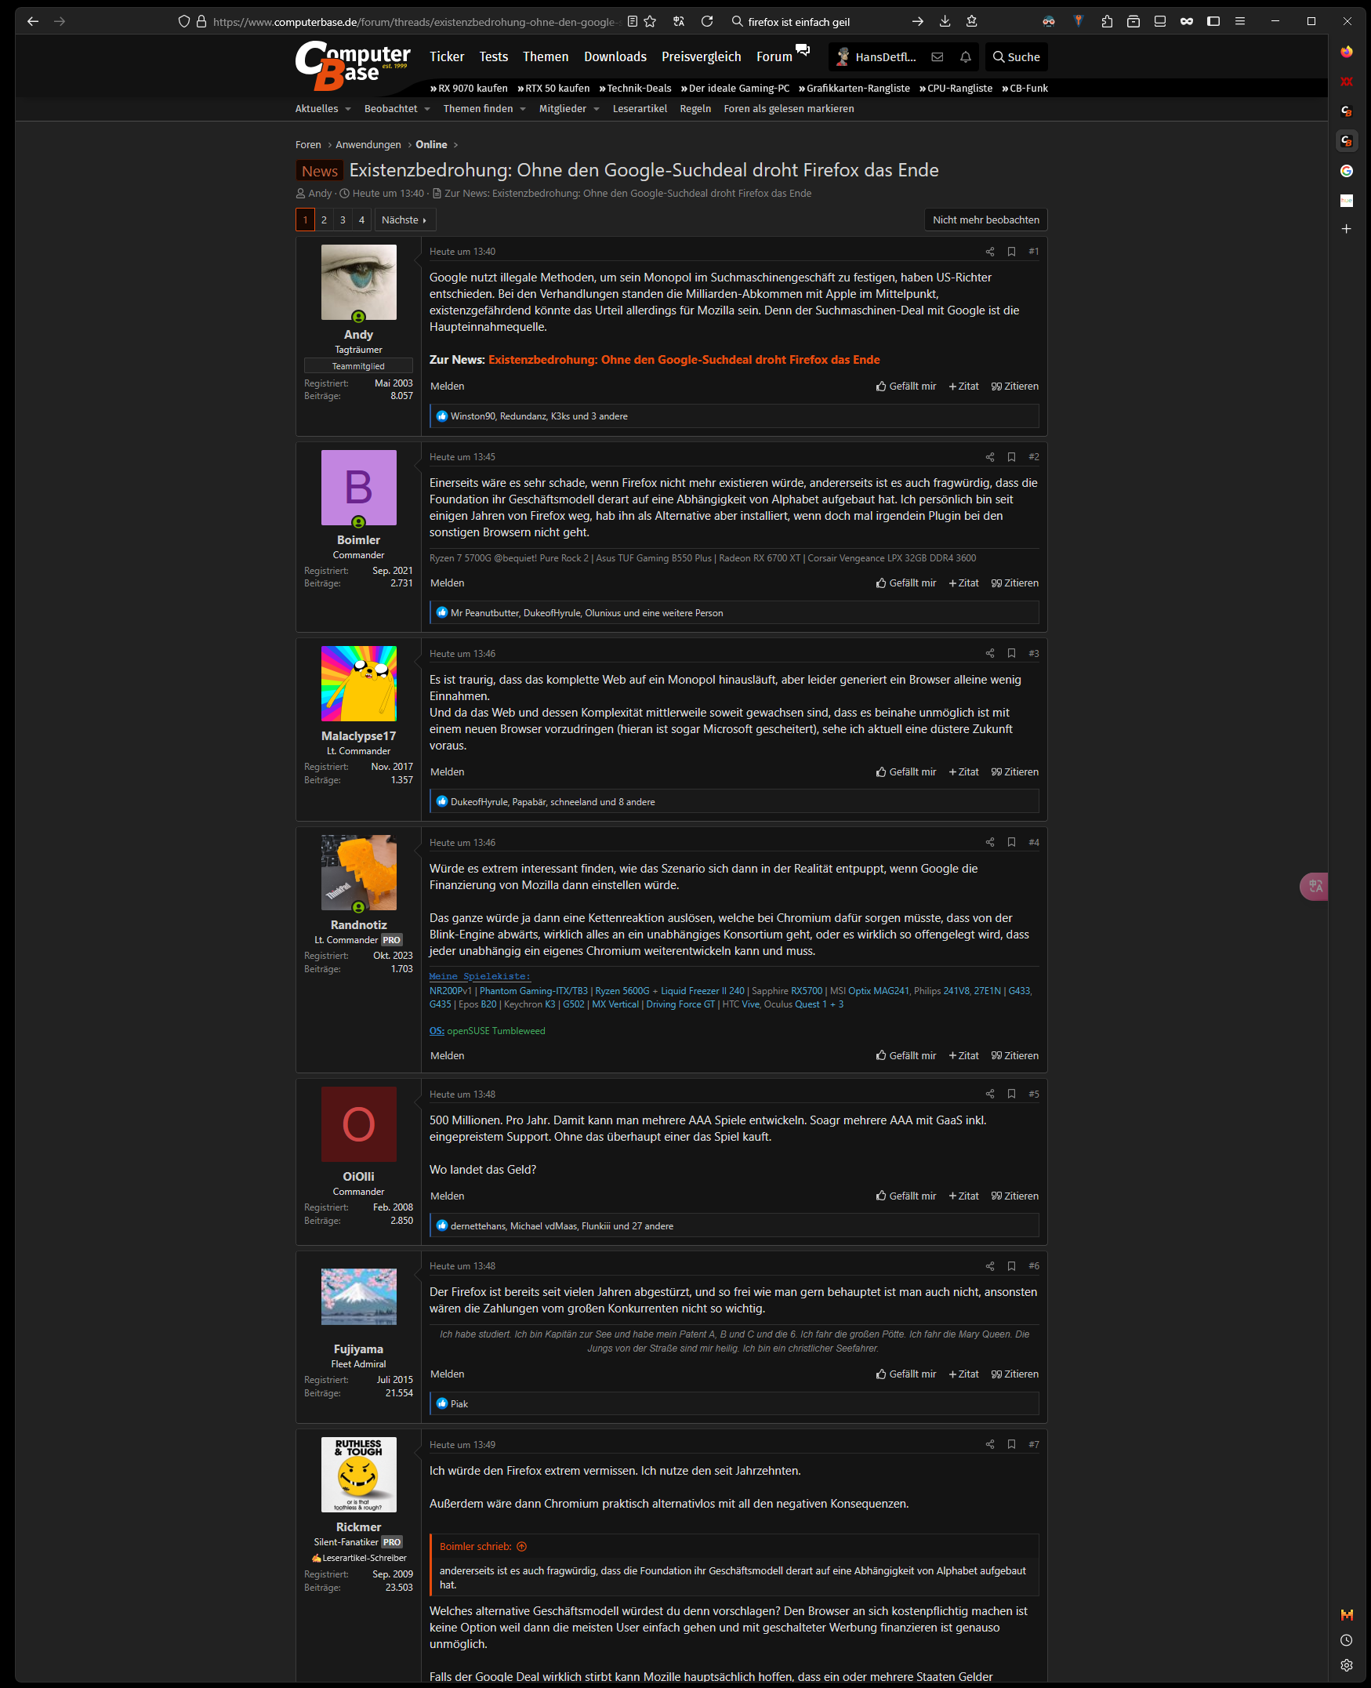Click Nicht mehr beobachten button
The height and width of the screenshot is (1688, 1371).
pos(985,220)
